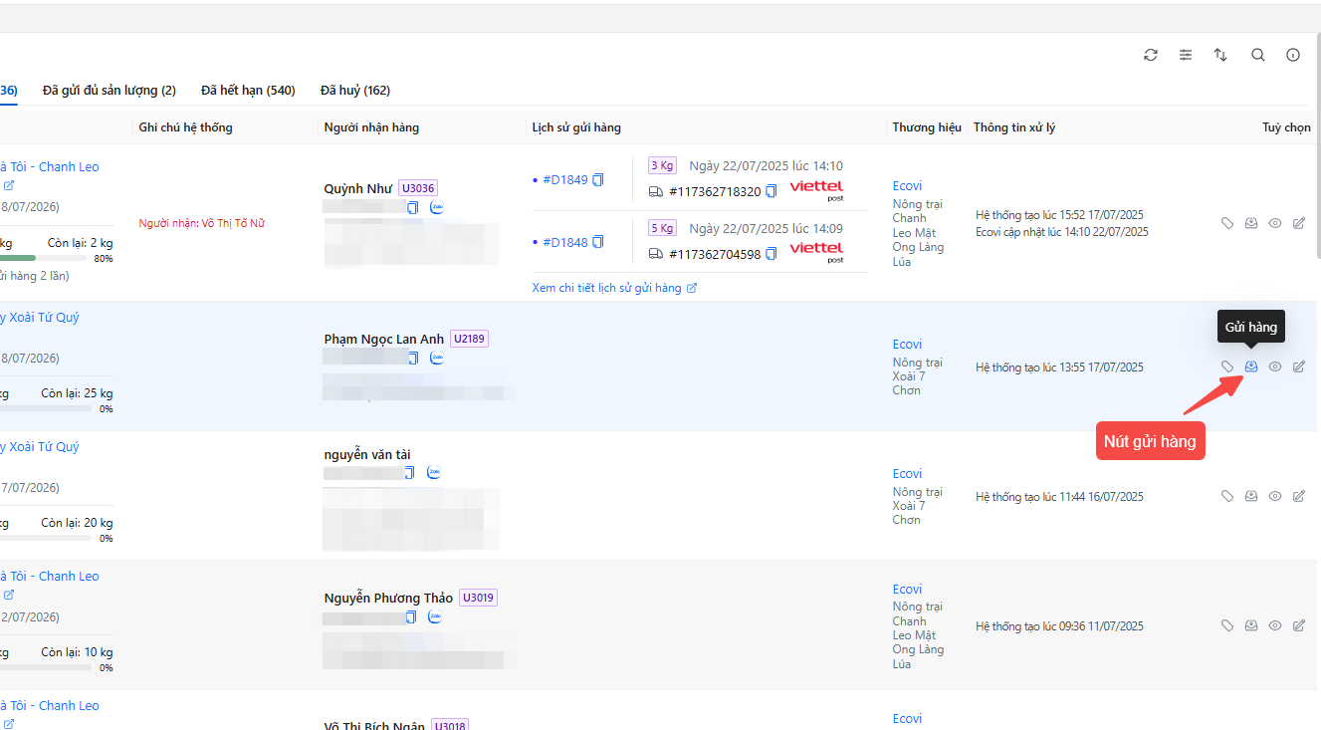Screen dimensions: 1321x730
Task: Switch to Đã hết hạn (540) tab
Action: pyautogui.click(x=248, y=91)
